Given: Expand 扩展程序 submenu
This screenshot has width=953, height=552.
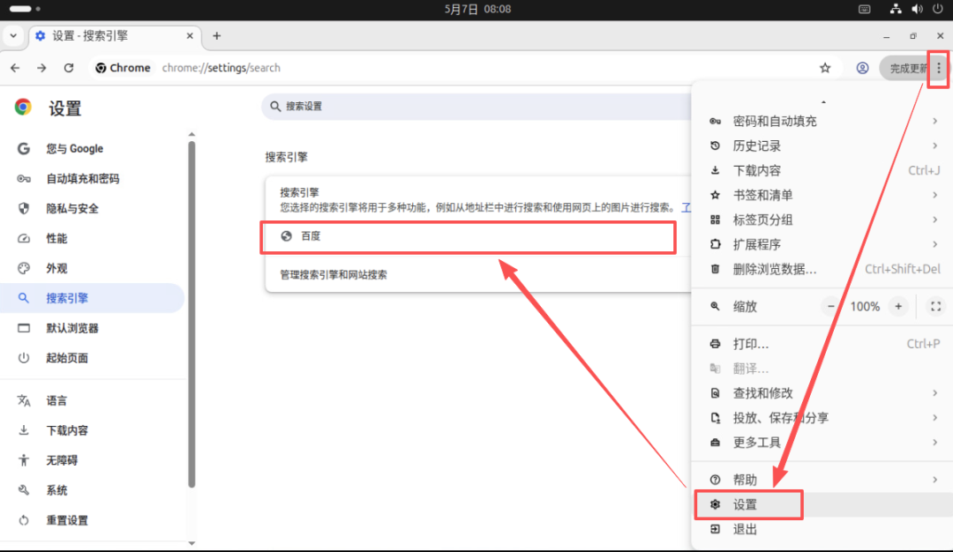Looking at the screenshot, I should point(823,244).
